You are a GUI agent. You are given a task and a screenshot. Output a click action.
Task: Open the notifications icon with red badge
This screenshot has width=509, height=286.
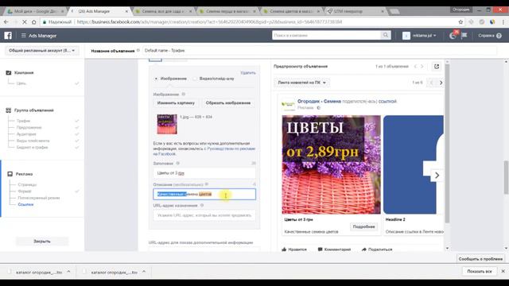click(x=453, y=35)
